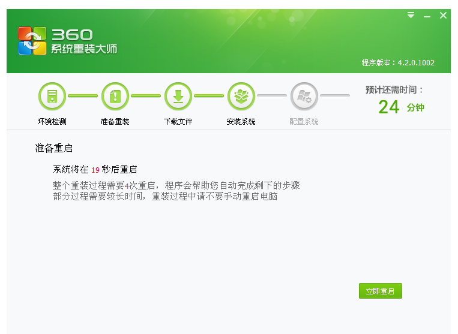Click the 安装系统 step label
This screenshot has height=334, width=458.
coord(241,122)
